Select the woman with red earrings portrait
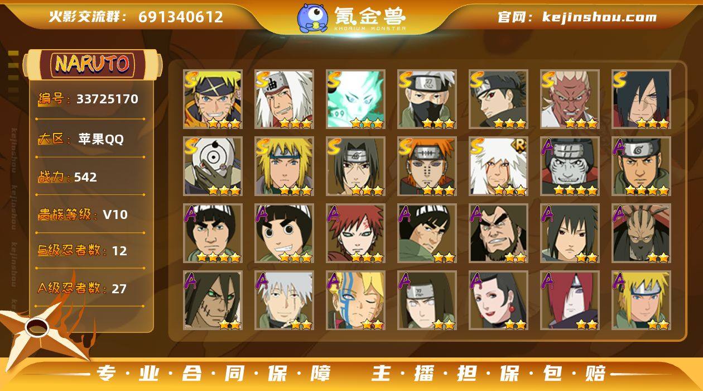This screenshot has width=703, height=391. pos(498,301)
